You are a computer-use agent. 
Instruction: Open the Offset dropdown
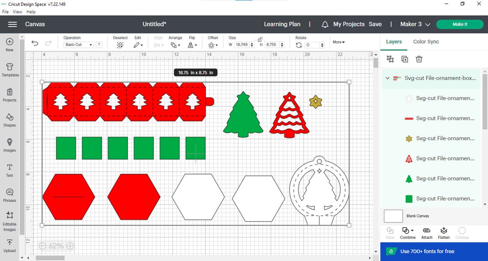213,45
